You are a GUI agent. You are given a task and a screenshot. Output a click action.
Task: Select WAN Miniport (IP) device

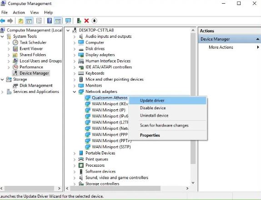pos(109,110)
